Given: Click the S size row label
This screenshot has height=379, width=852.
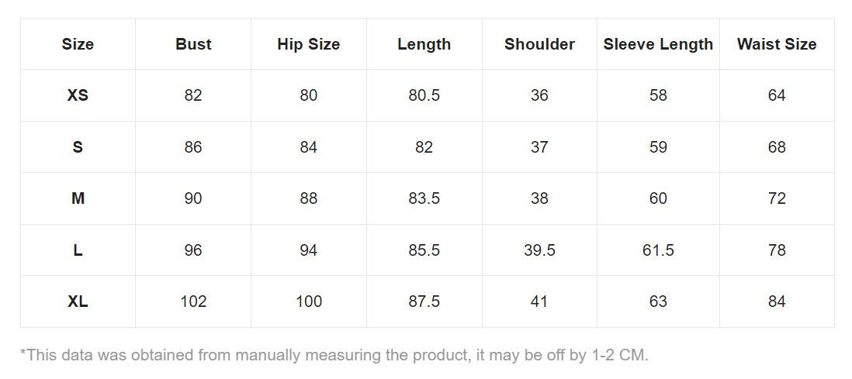Looking at the screenshot, I should click(78, 147).
